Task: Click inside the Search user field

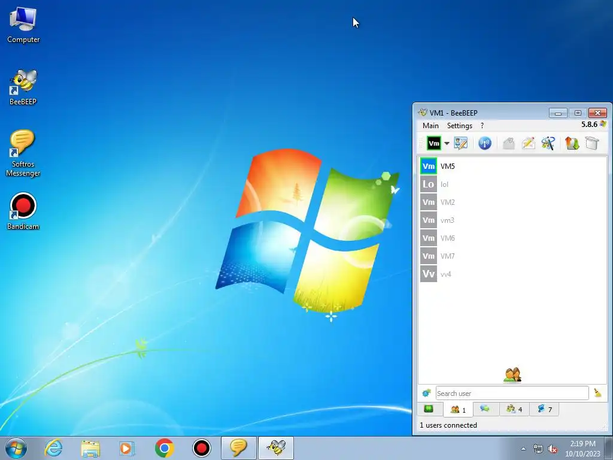Action: 512,393
